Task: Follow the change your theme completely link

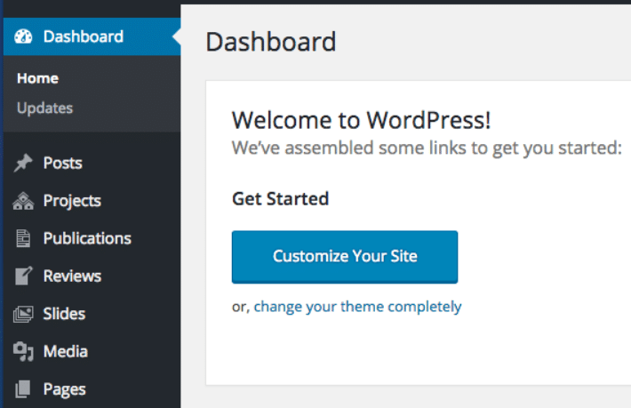Action: click(x=357, y=307)
